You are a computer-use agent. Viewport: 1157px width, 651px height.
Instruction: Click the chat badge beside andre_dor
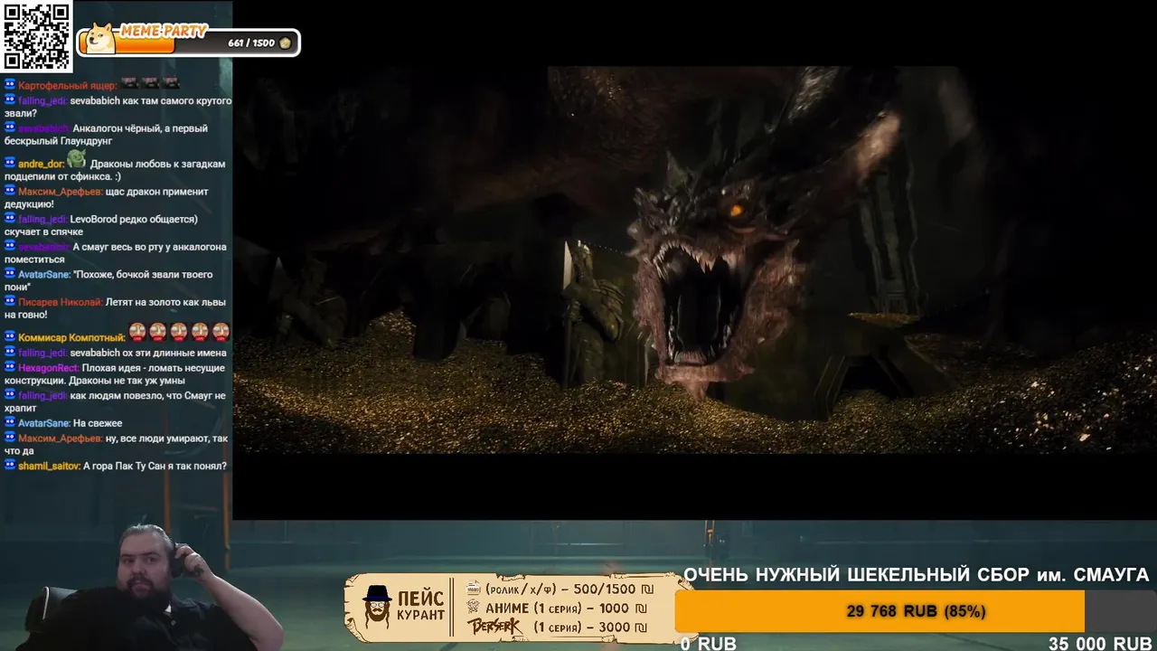(10, 164)
